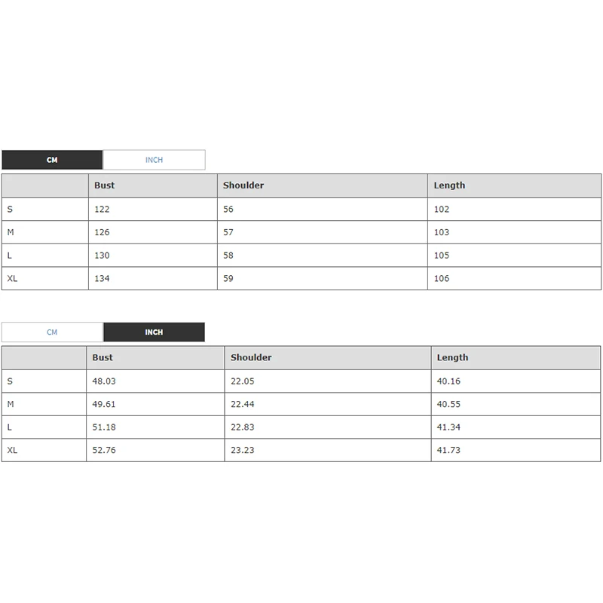
Task: Select the dark CM tab above the first table
Action: pos(52,160)
